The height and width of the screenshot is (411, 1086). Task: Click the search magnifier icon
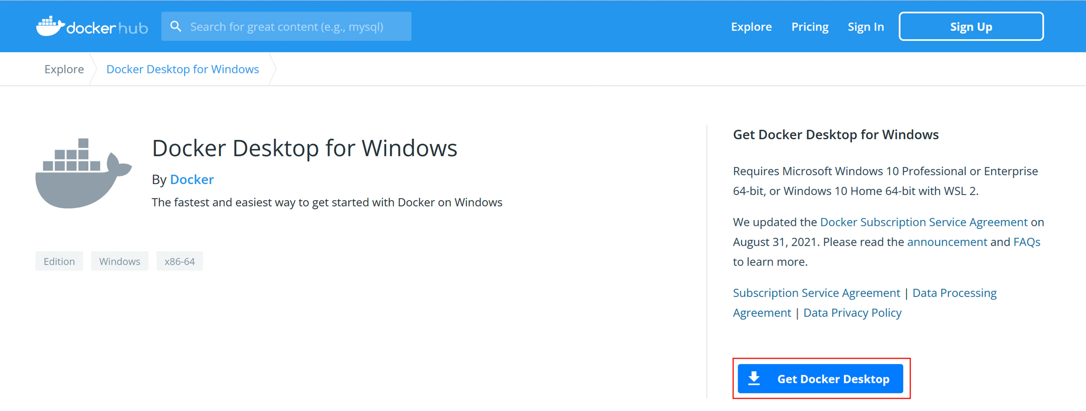[176, 26]
